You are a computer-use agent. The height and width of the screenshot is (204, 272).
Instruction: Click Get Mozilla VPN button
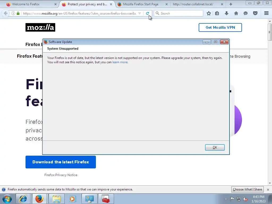(220, 27)
